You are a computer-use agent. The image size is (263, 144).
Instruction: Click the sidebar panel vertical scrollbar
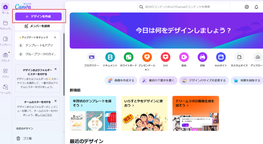[x=64, y=64]
